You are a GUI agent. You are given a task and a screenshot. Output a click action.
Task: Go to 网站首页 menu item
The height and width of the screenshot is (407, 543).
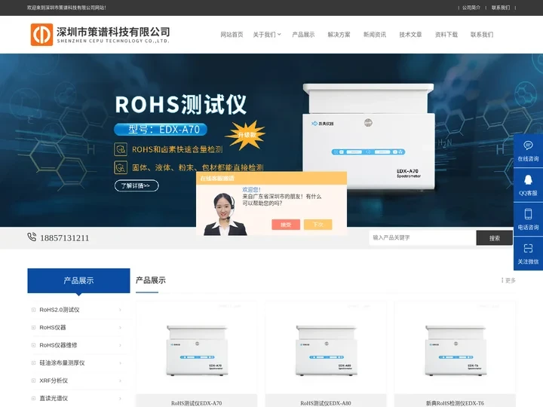[x=232, y=35]
